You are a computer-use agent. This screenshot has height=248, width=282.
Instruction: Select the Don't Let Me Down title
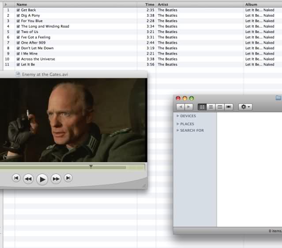37,48
